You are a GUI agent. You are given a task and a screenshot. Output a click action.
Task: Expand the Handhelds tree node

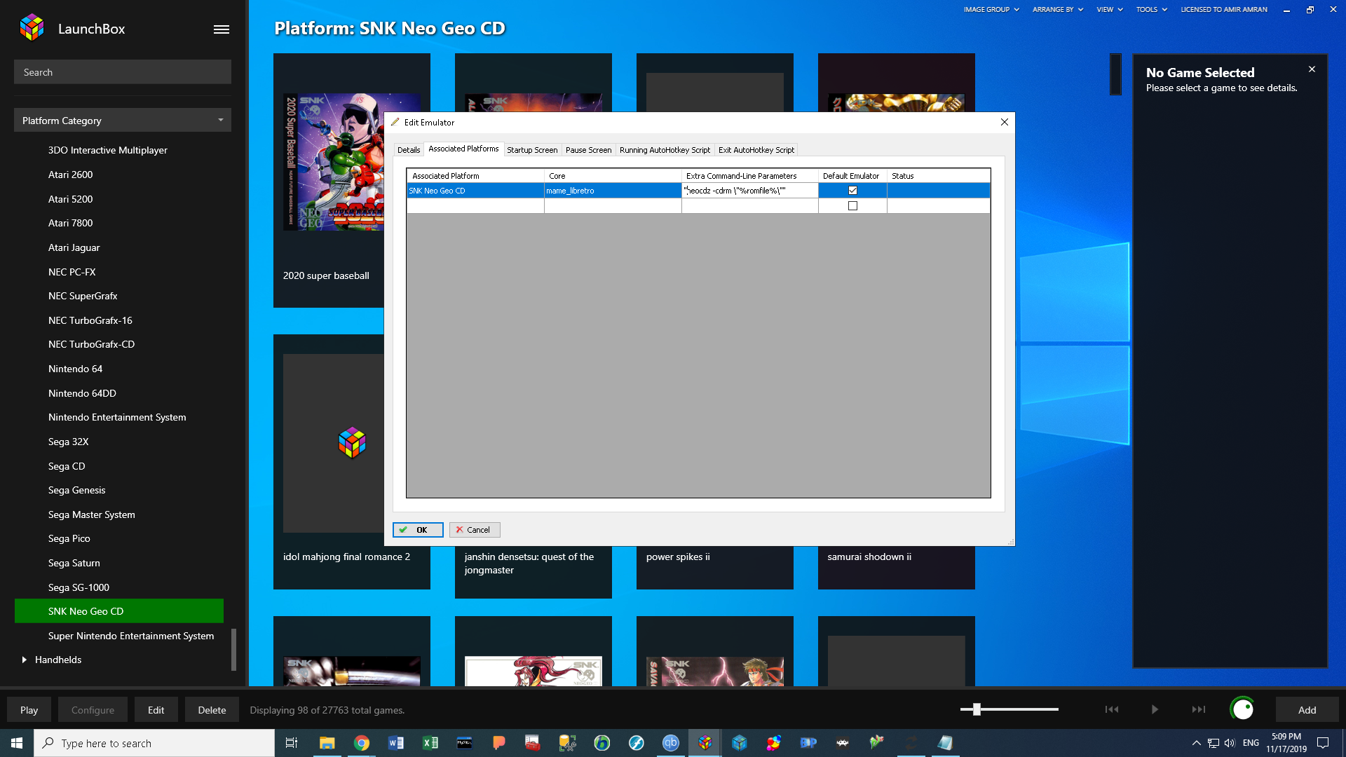[25, 660]
